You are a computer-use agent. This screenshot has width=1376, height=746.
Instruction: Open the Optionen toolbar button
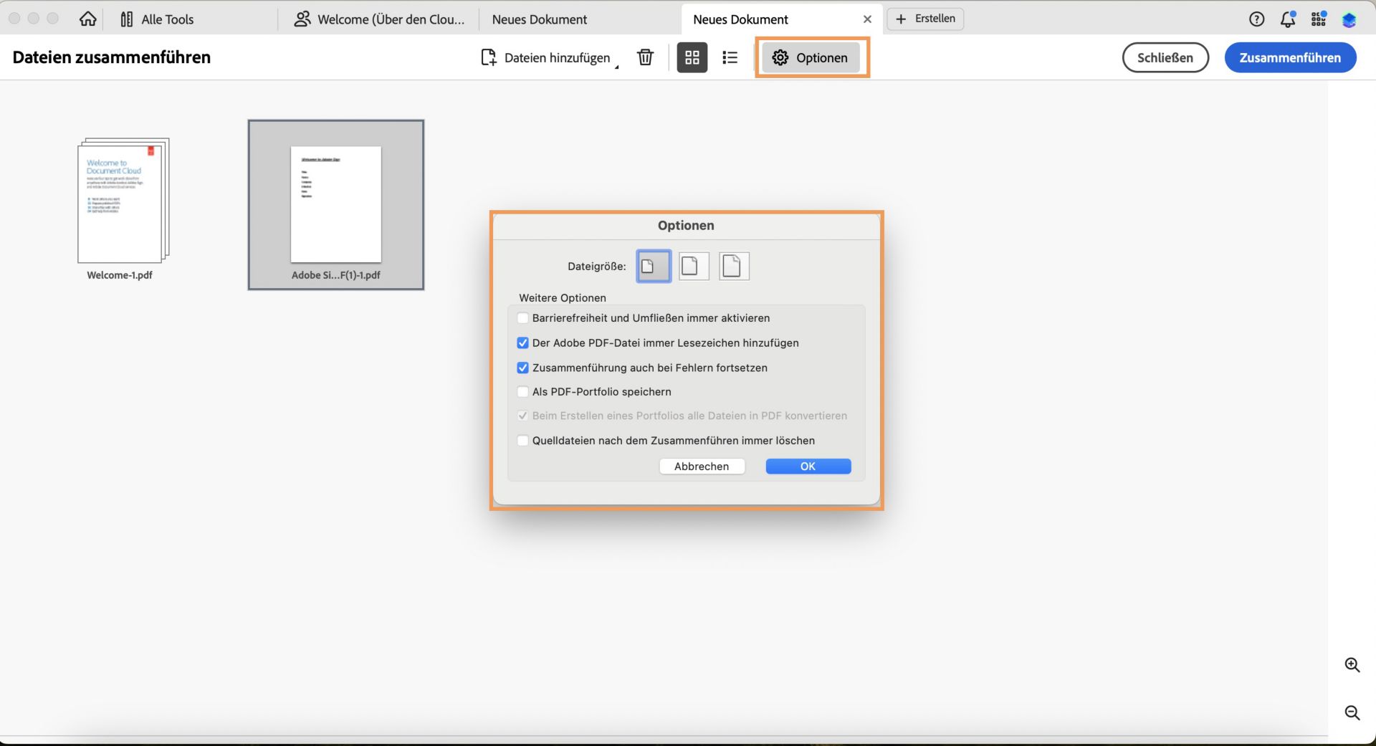(811, 57)
